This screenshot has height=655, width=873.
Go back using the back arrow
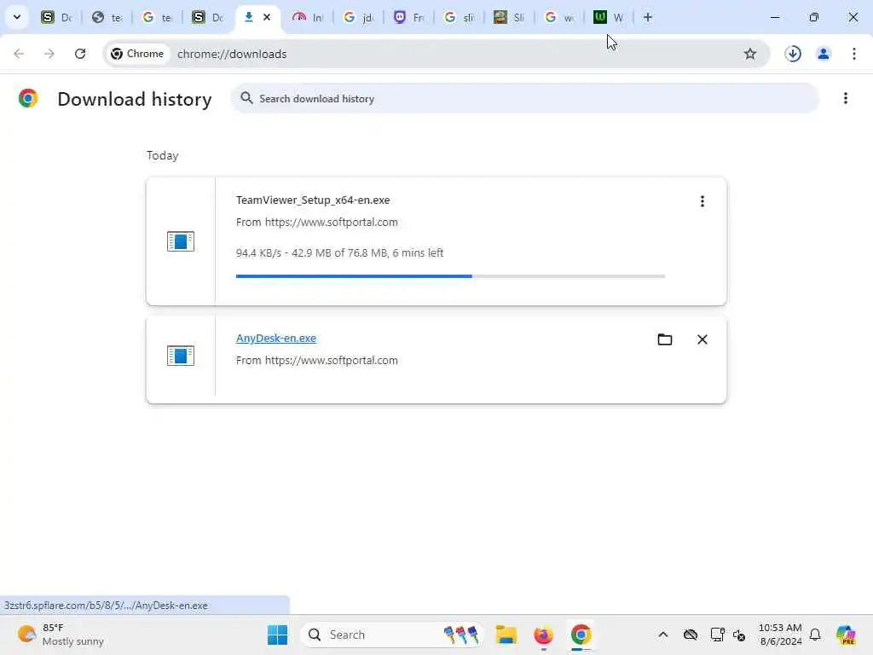(19, 54)
